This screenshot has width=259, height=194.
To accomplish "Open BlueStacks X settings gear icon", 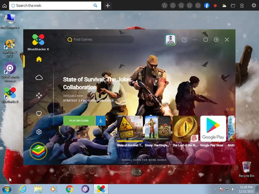I will 39,132.
